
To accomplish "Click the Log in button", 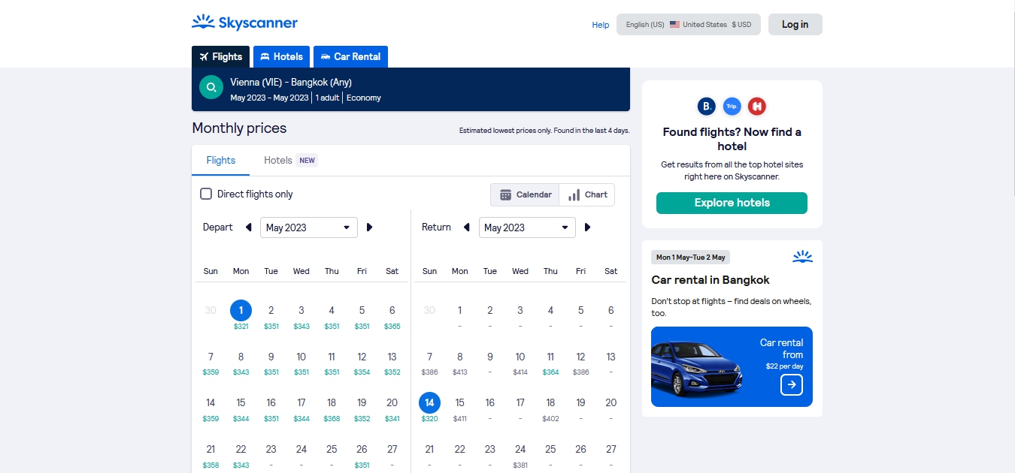I will coord(795,25).
